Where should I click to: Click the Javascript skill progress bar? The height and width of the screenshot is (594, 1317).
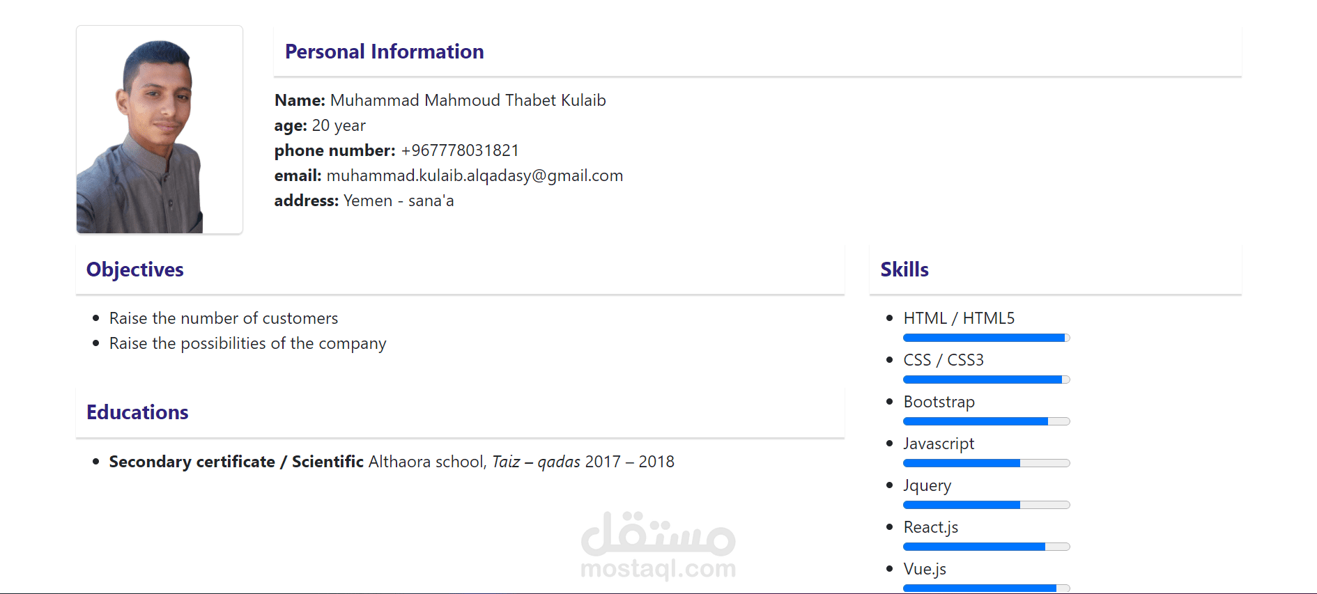click(986, 463)
